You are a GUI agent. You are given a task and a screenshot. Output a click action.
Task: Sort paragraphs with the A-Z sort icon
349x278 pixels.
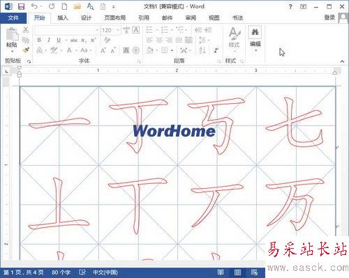point(202,50)
